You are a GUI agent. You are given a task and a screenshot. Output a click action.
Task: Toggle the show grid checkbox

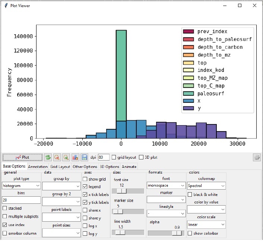tap(85, 179)
